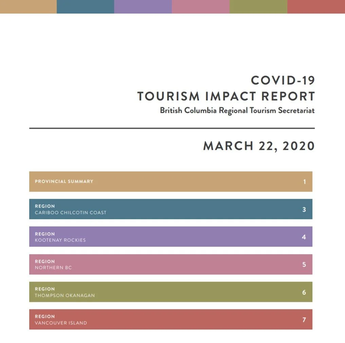Open the Northern BC region section
The image size is (345, 343).
171,264
